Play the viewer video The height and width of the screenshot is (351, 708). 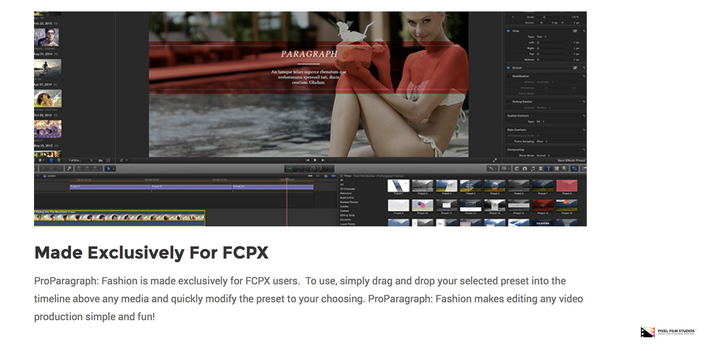(x=315, y=160)
